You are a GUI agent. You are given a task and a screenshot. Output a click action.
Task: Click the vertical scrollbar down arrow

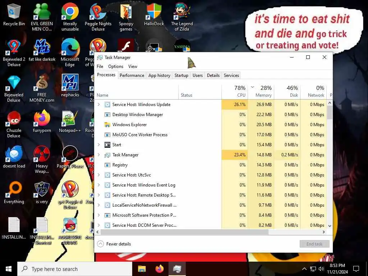pyautogui.click(x=330, y=226)
